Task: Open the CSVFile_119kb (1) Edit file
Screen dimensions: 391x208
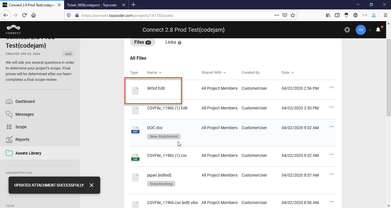Action: (x=167, y=108)
